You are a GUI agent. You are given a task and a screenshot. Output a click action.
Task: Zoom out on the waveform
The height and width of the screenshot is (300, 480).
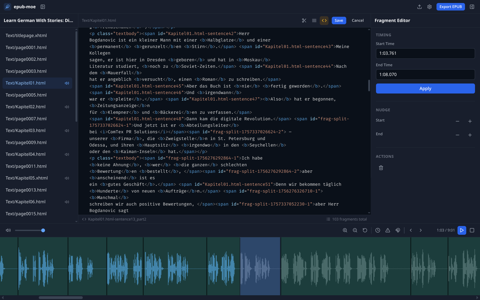point(355,230)
